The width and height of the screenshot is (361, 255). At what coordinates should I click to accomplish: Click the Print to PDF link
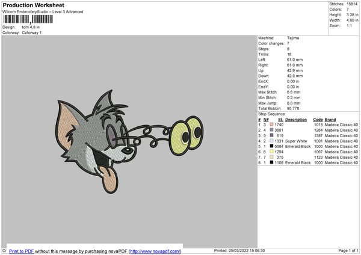pyautogui.click(x=22, y=251)
